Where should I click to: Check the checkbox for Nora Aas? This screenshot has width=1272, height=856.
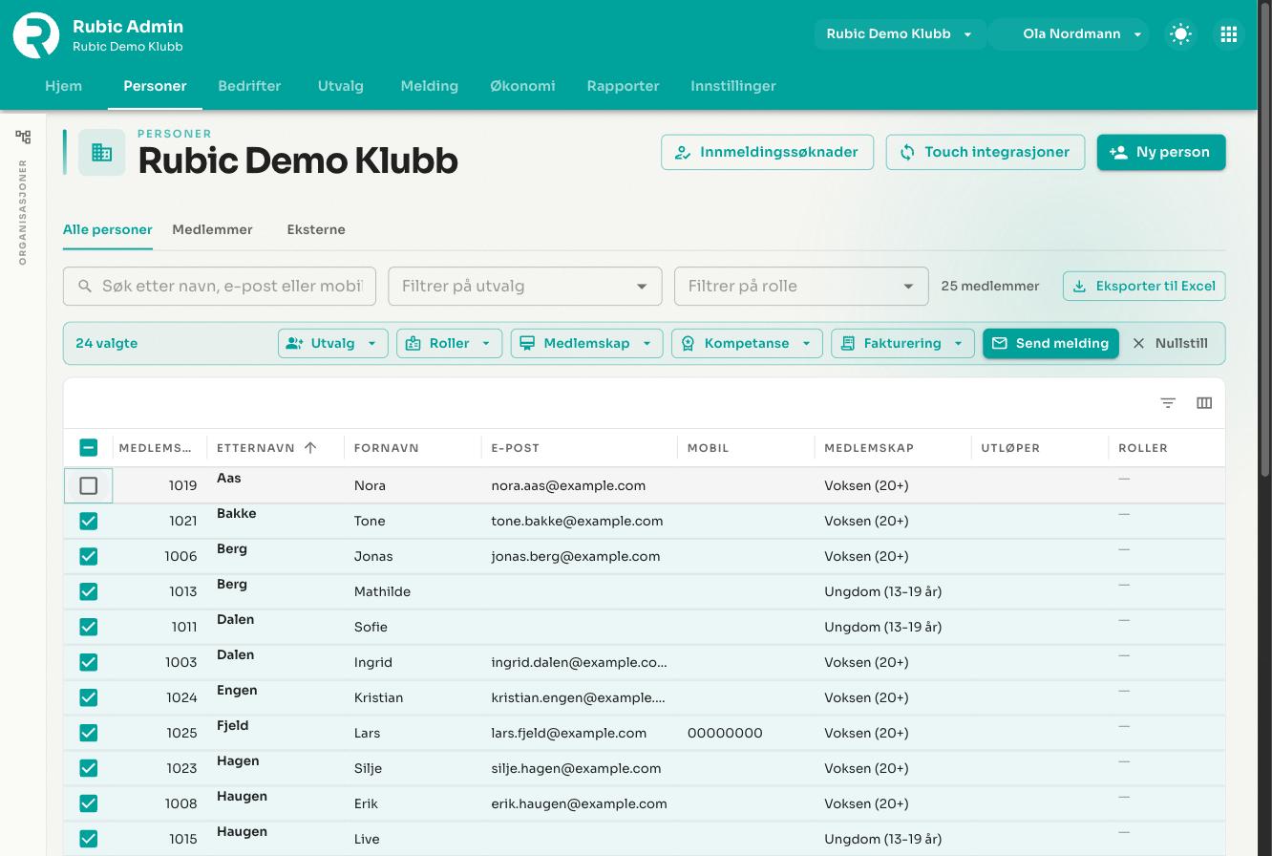[89, 485]
